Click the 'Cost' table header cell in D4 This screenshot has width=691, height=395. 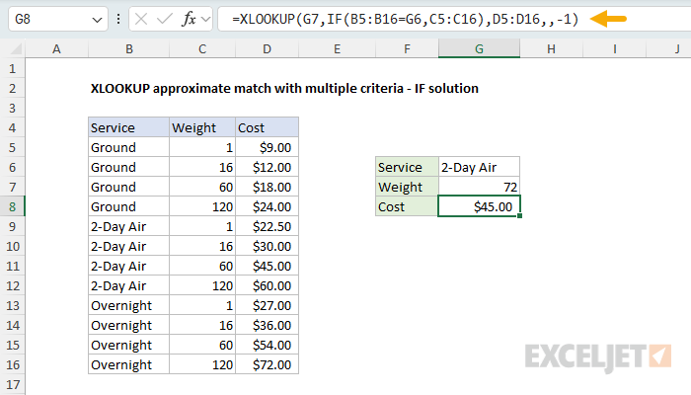(x=268, y=127)
